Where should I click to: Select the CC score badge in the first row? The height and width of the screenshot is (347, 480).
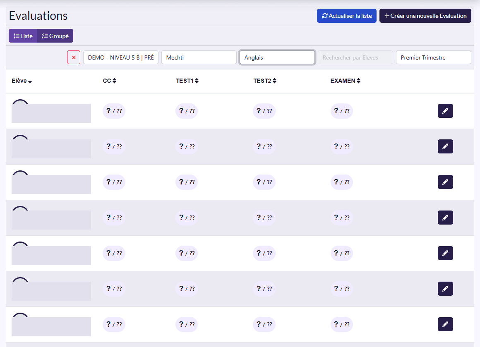pyautogui.click(x=114, y=111)
